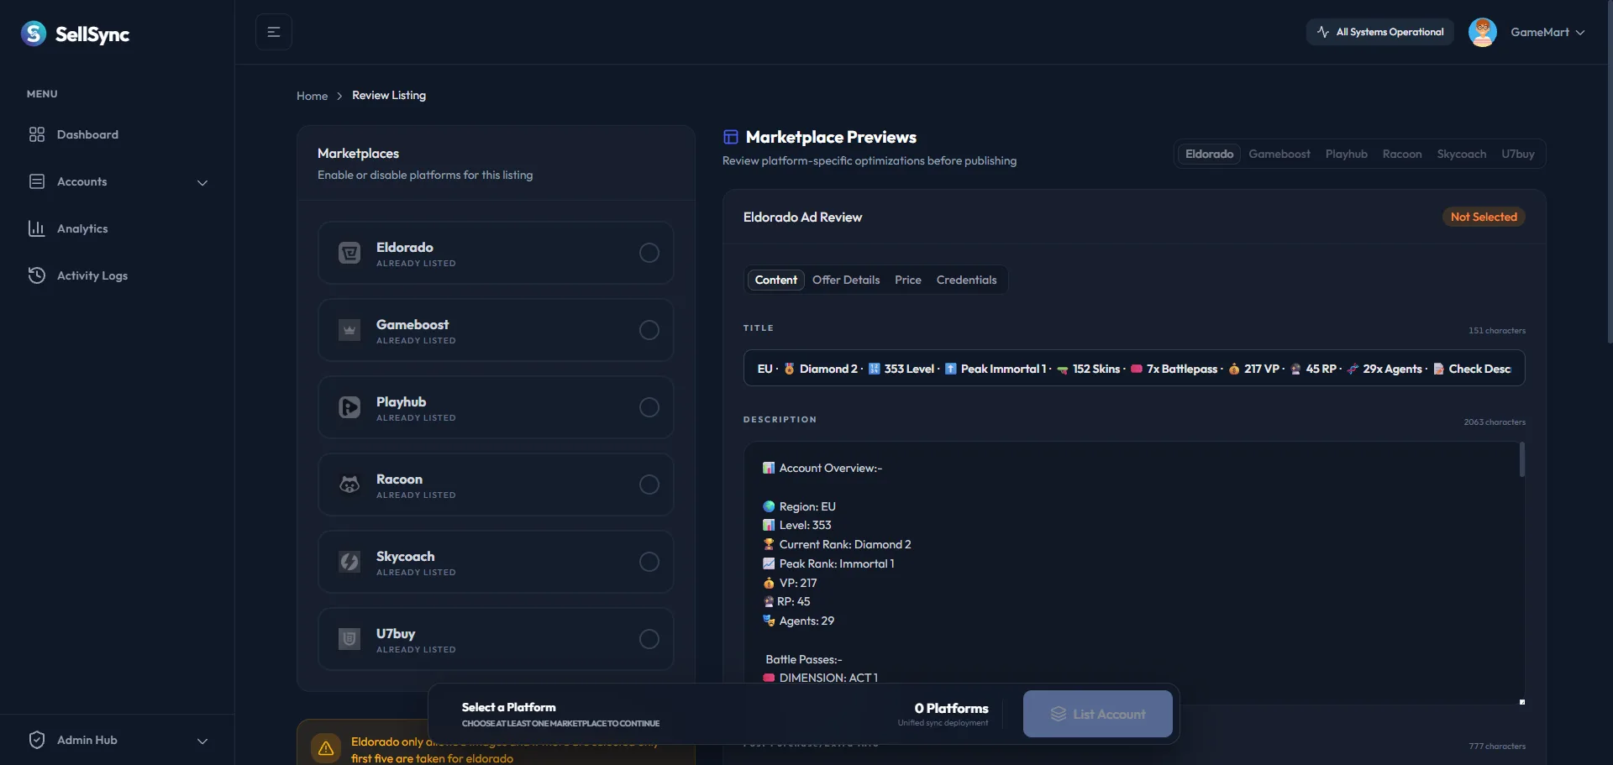Switch preview to the Racoon tab
Screen dimensions: 1613x765
coord(1402,154)
